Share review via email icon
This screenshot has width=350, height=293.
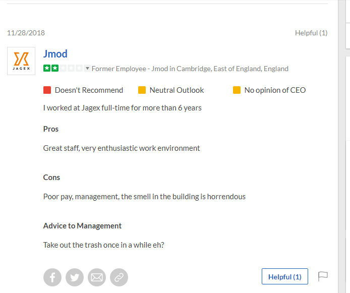[x=97, y=277]
